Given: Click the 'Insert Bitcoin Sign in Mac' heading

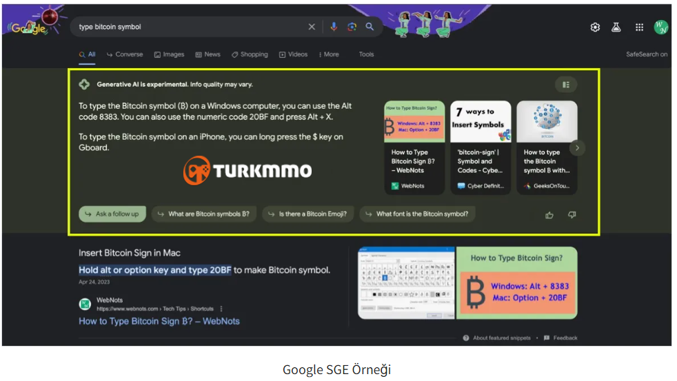Looking at the screenshot, I should pyautogui.click(x=130, y=253).
